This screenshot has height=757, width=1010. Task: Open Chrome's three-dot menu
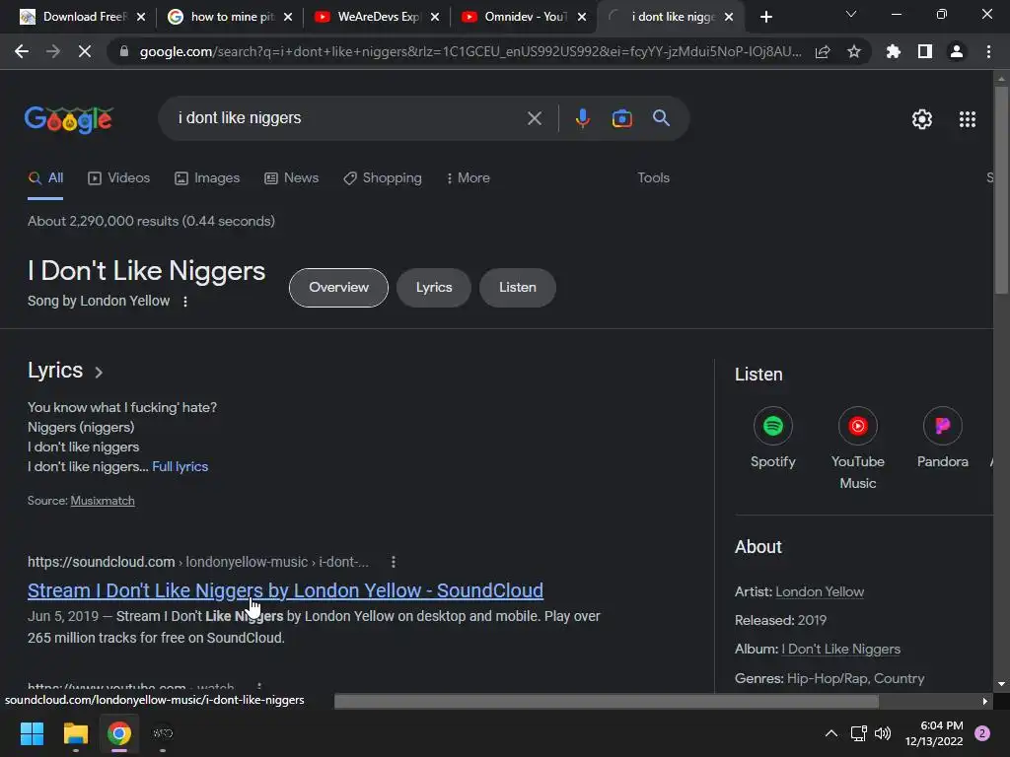coord(988,51)
